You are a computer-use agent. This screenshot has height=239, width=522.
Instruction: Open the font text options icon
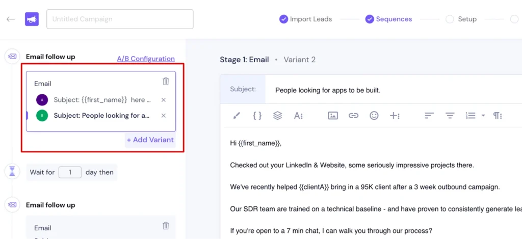[x=298, y=116]
